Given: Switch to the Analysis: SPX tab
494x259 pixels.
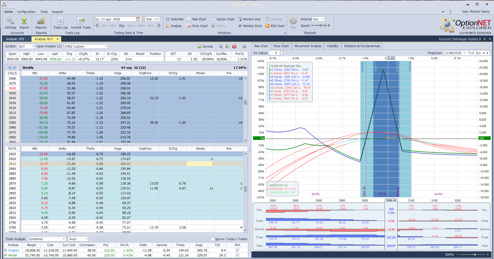Looking at the screenshot, I should pos(15,39).
